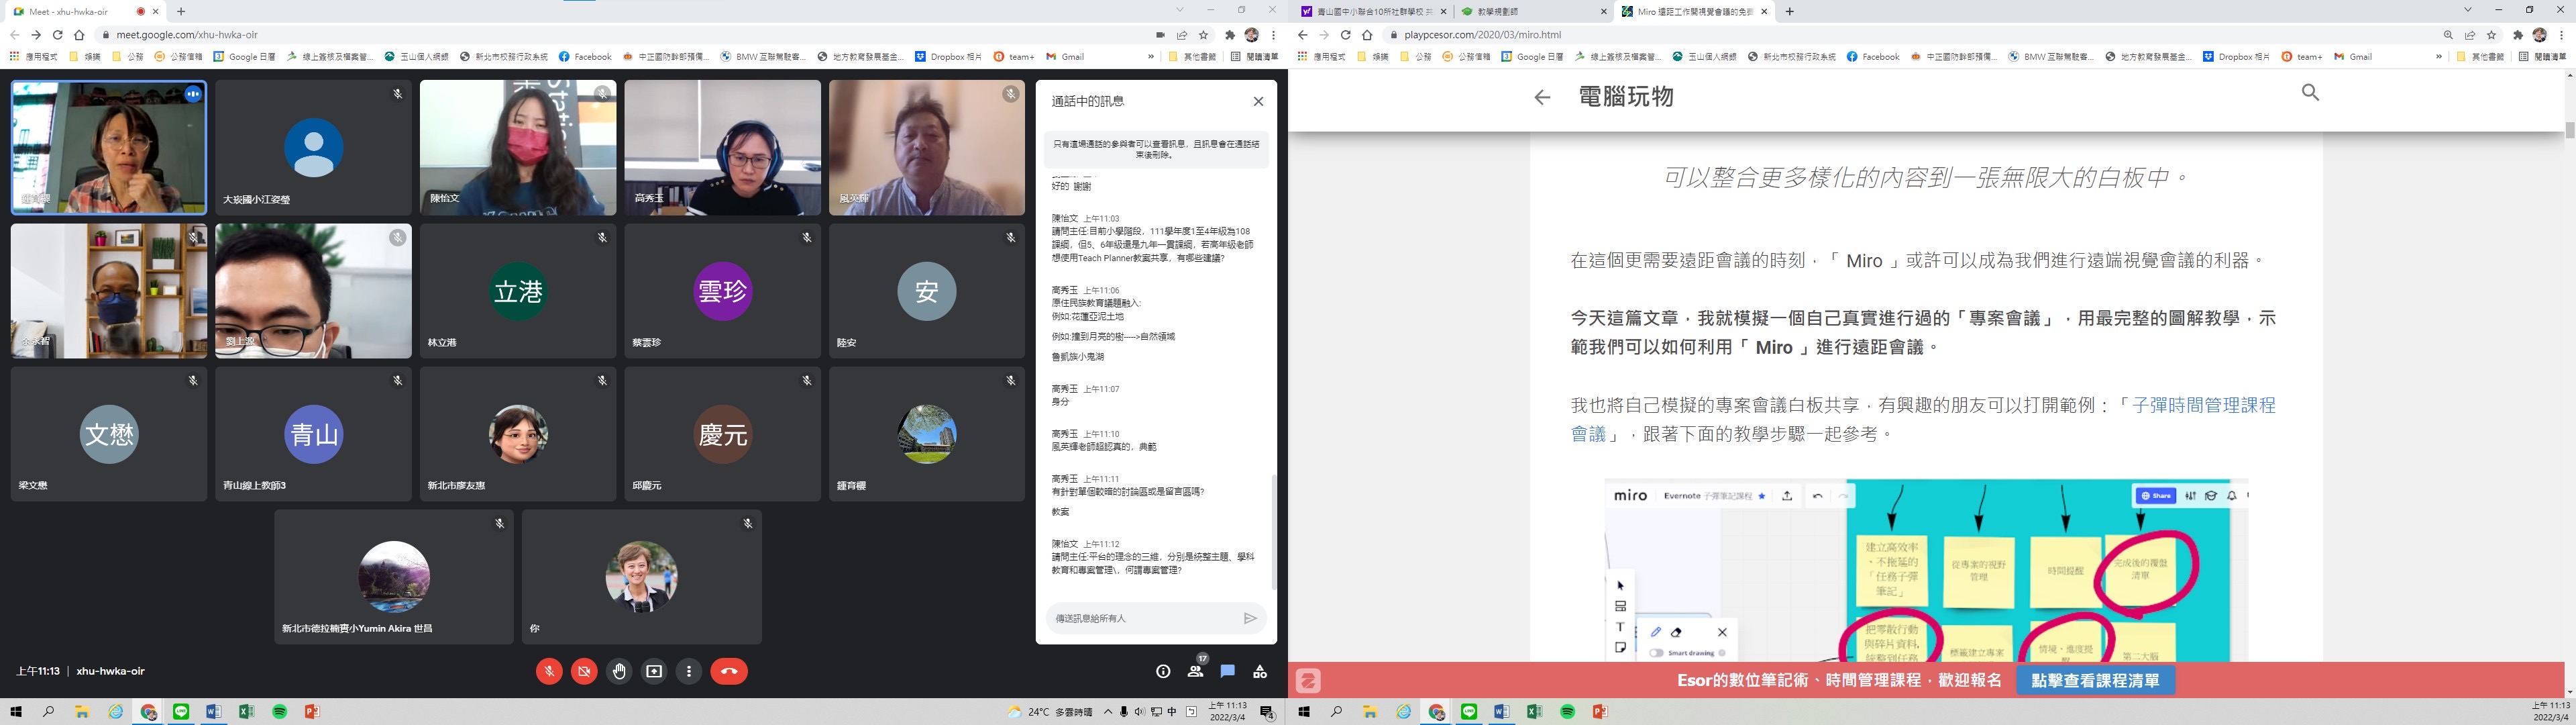Viewport: 2576px width, 725px height.
Task: Unmute the microphone in Meet
Action: (x=548, y=671)
